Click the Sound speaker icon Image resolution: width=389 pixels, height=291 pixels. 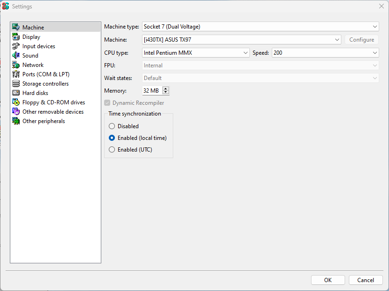click(x=16, y=55)
